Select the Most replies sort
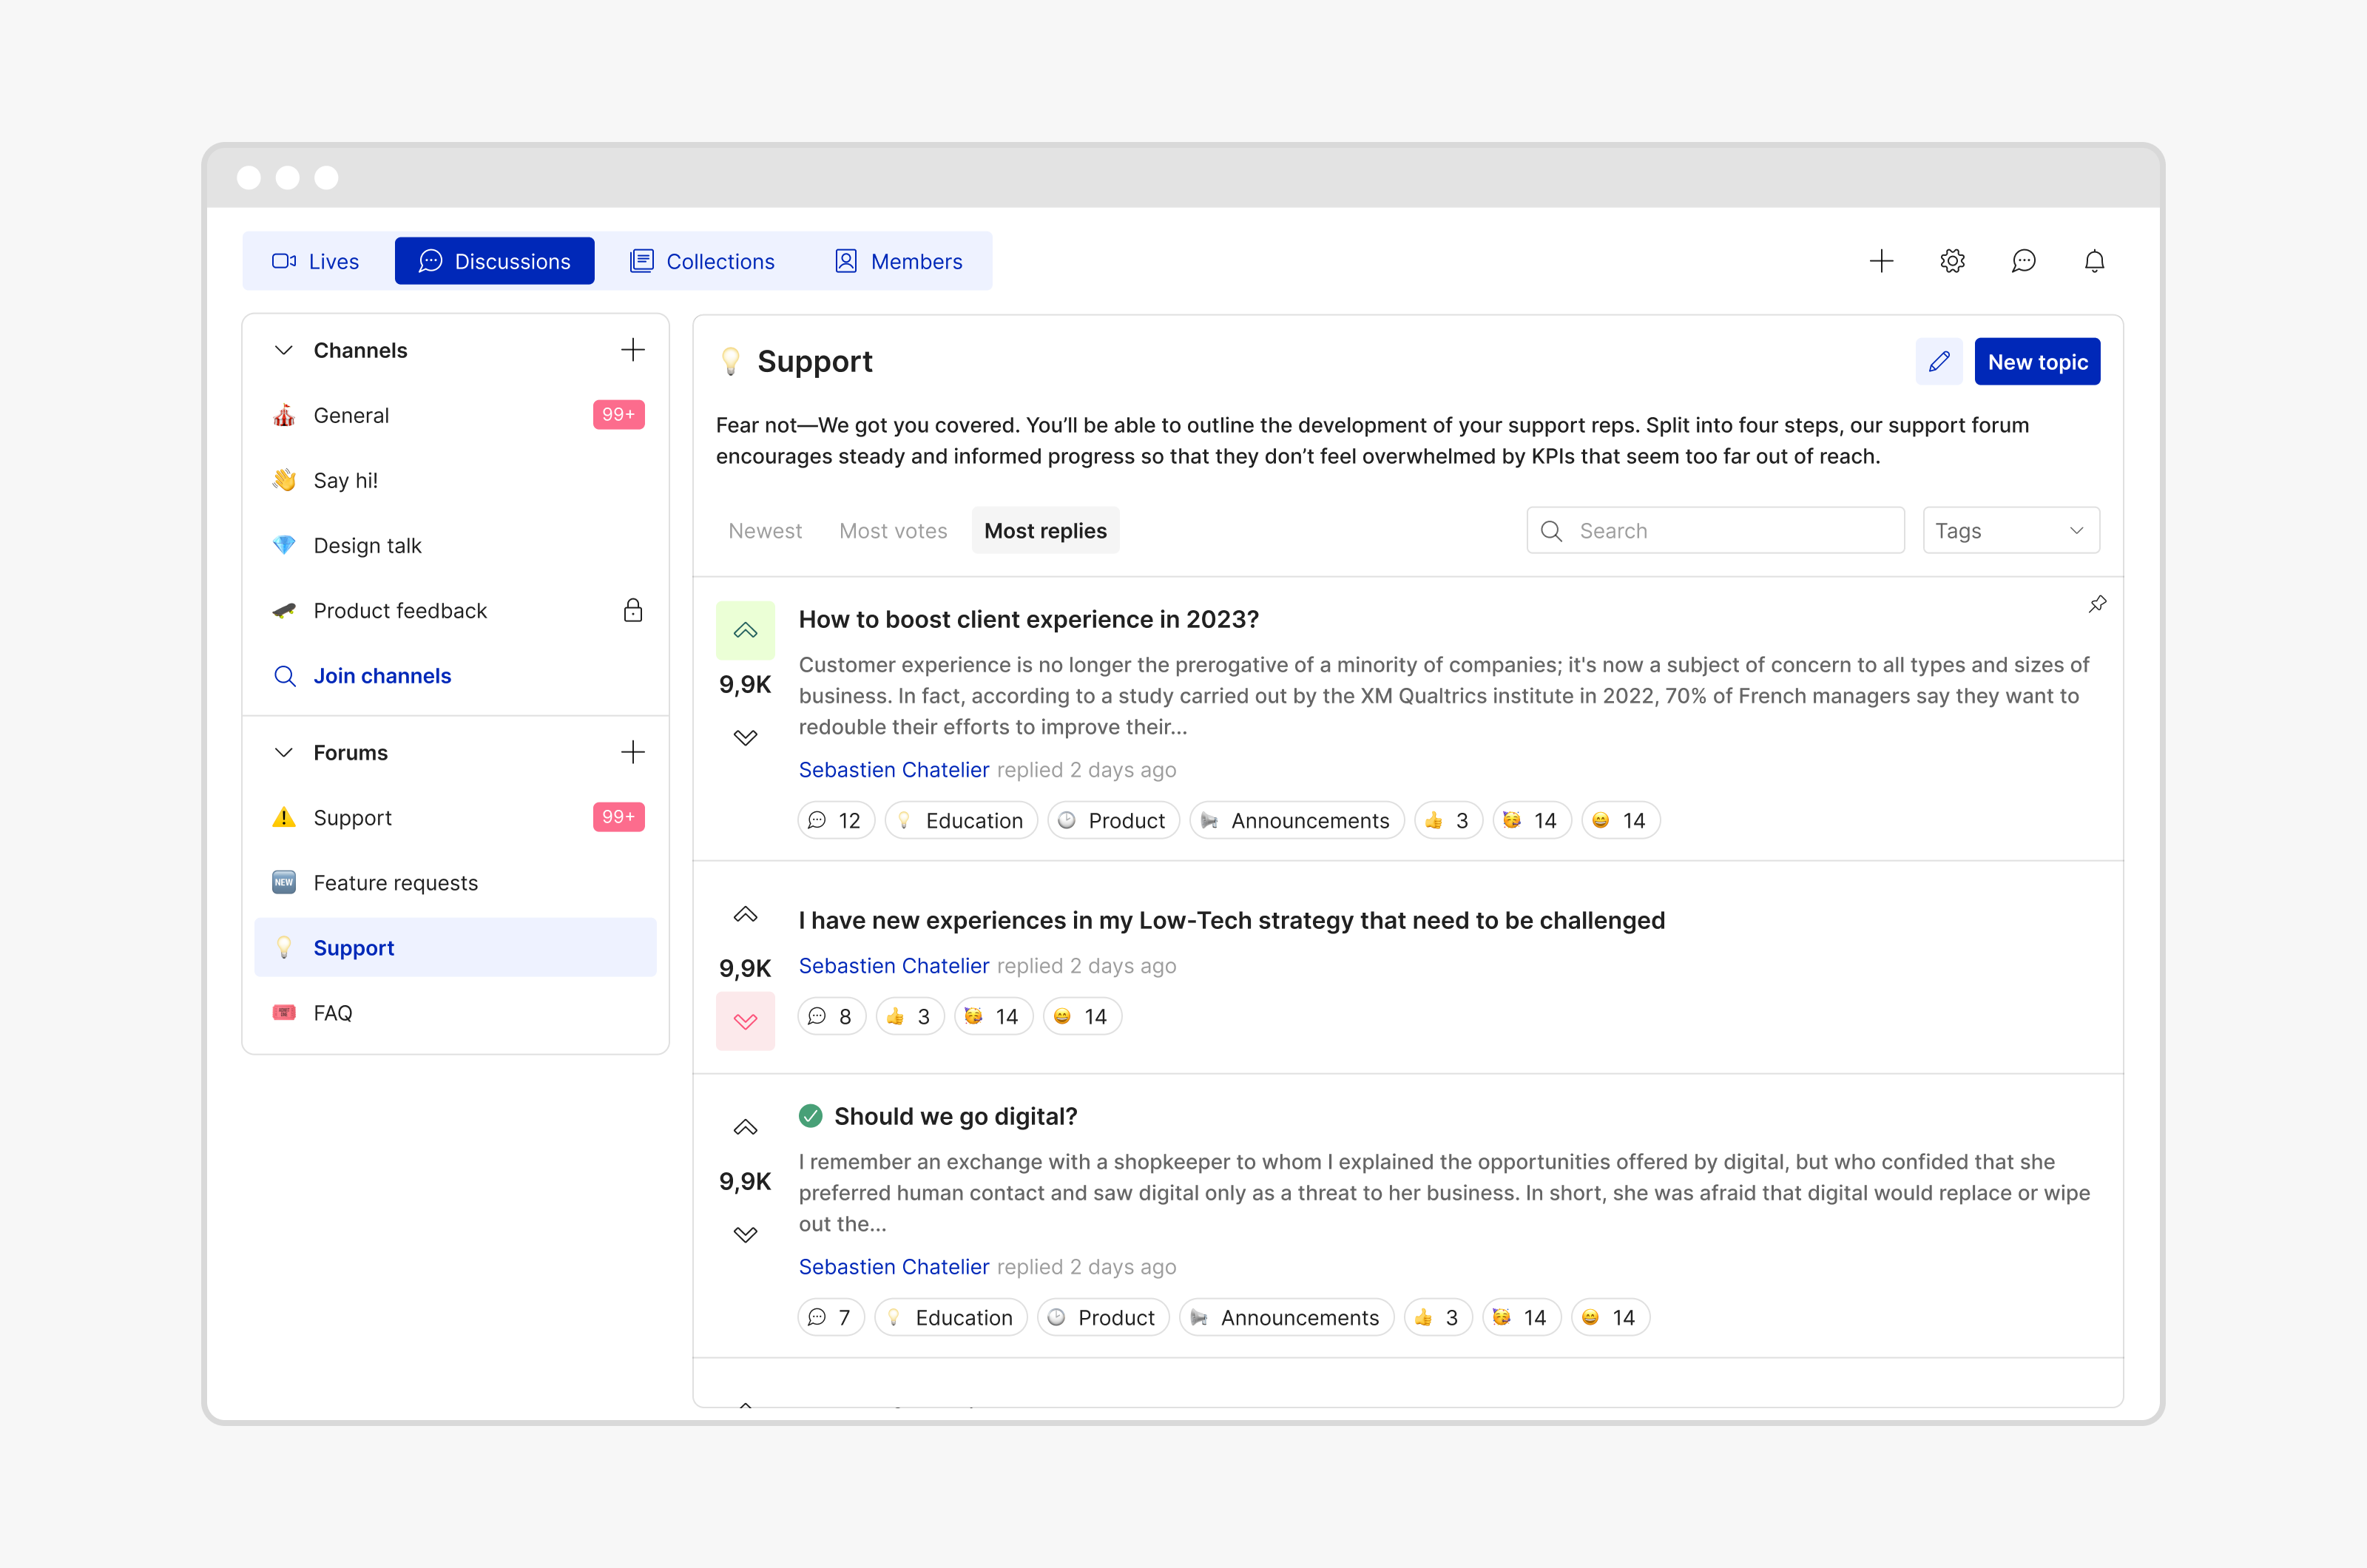Image resolution: width=2367 pixels, height=1568 pixels. (x=1045, y=530)
